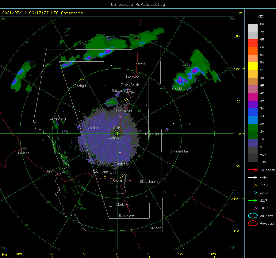Click the HighRiver label
The width and height of the screenshot is (276, 258).
click(x=127, y=215)
